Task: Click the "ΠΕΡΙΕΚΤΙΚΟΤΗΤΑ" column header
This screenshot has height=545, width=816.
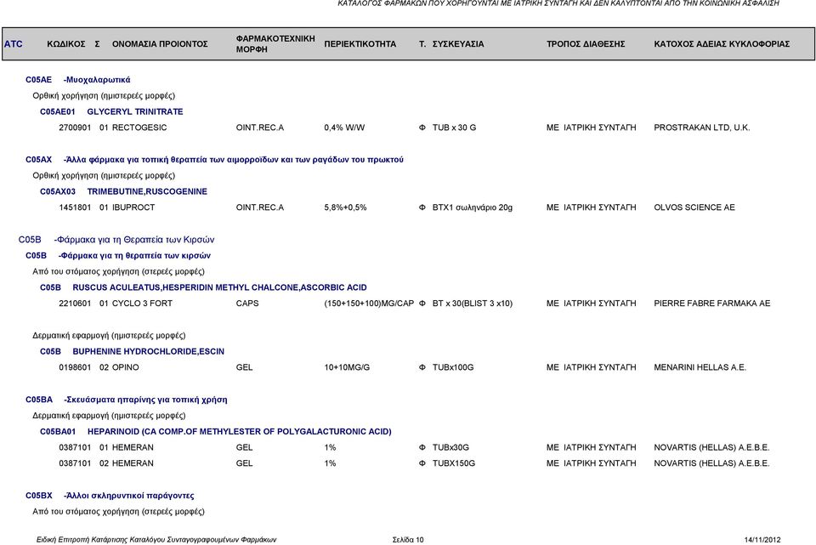Action: coord(360,43)
